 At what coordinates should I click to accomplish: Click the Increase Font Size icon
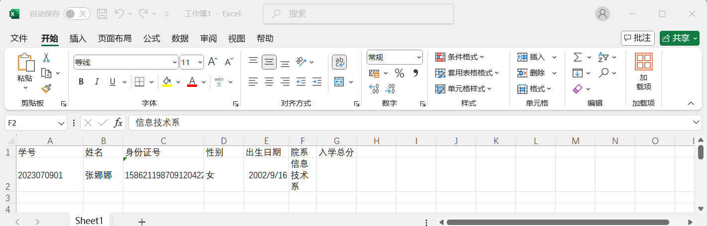(x=212, y=62)
